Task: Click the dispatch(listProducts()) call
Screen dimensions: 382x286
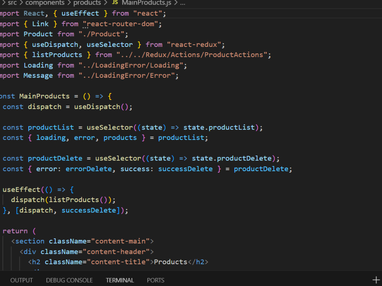Action: point(61,200)
